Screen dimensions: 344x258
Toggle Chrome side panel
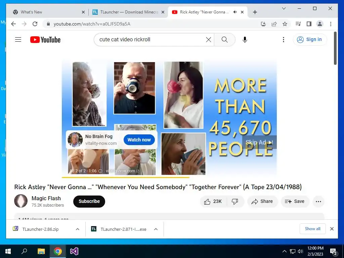(309, 24)
